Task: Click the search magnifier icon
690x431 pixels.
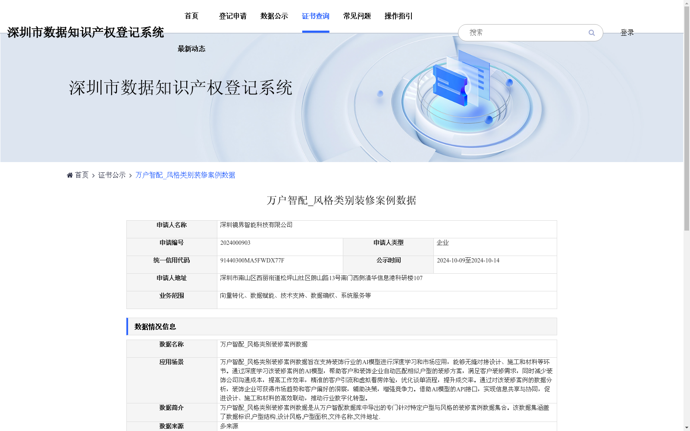Action: click(x=591, y=32)
